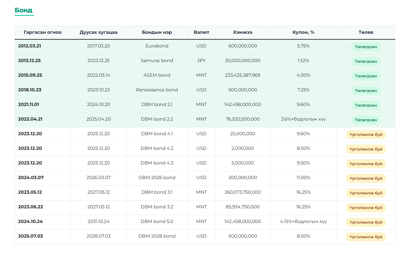
Task: Select the 11.00% coupon cell
Action: [x=303, y=178]
